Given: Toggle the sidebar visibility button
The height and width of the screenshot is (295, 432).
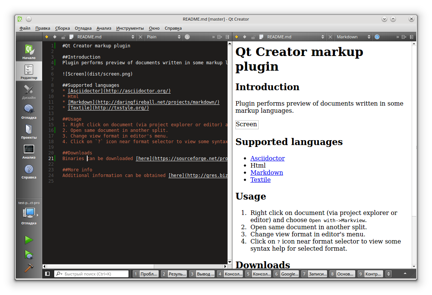Looking at the screenshot, I should click(47, 274).
